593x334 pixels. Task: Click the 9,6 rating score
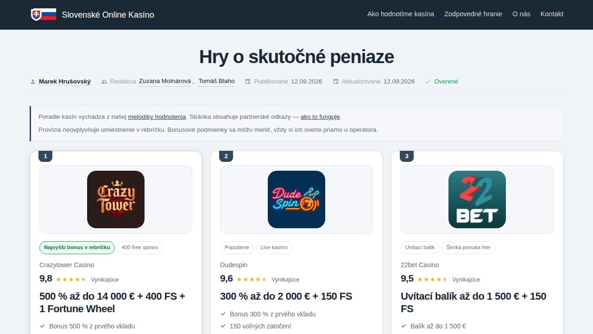pos(227,279)
